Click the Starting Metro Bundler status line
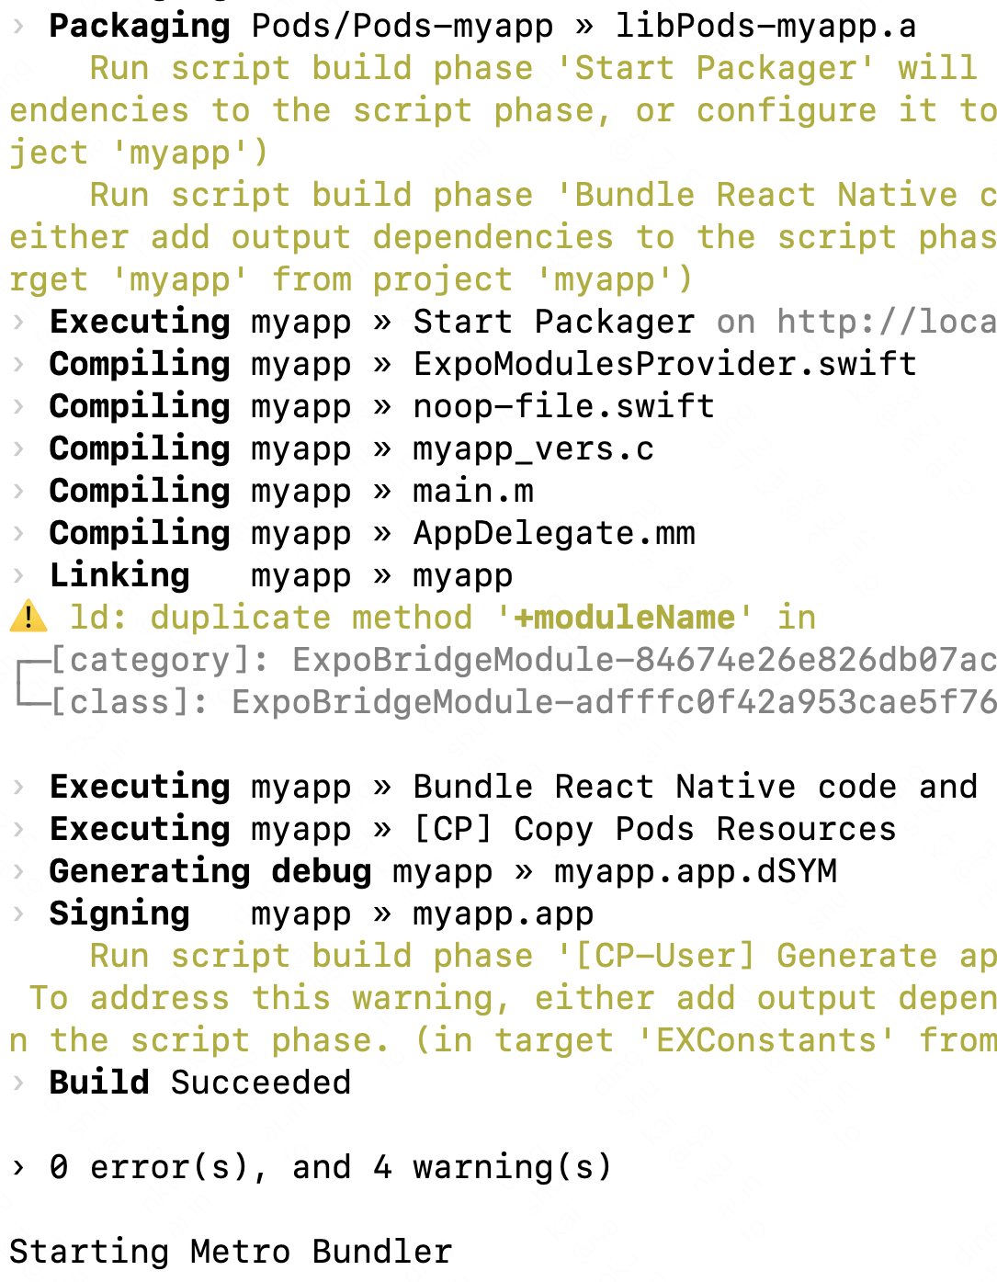Screen dimensions: 997x1282 (x=230, y=1251)
